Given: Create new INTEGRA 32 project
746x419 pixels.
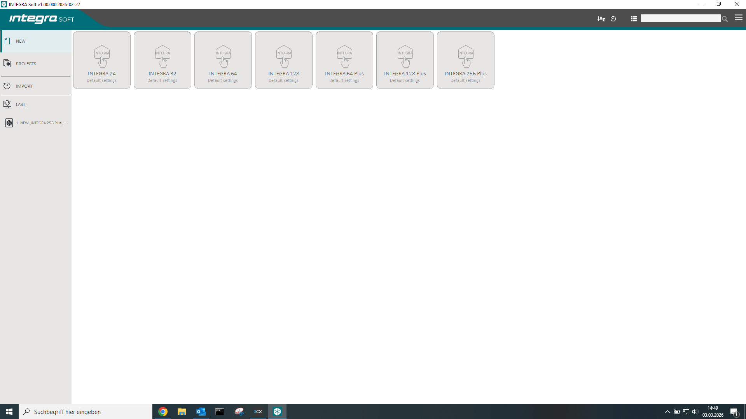Looking at the screenshot, I should (x=162, y=60).
